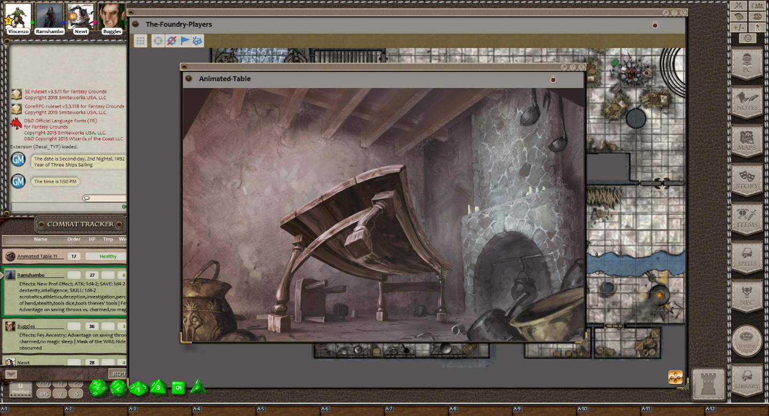
Task: Open the NPC sidebar panel
Action: (x=747, y=296)
